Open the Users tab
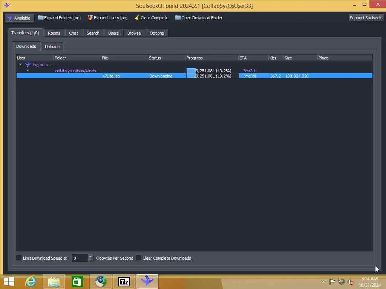Image resolution: width=386 pixels, height=289 pixels. click(x=113, y=33)
